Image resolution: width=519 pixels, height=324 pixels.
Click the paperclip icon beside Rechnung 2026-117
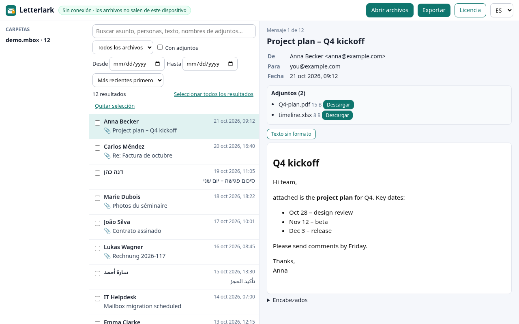pos(107,256)
